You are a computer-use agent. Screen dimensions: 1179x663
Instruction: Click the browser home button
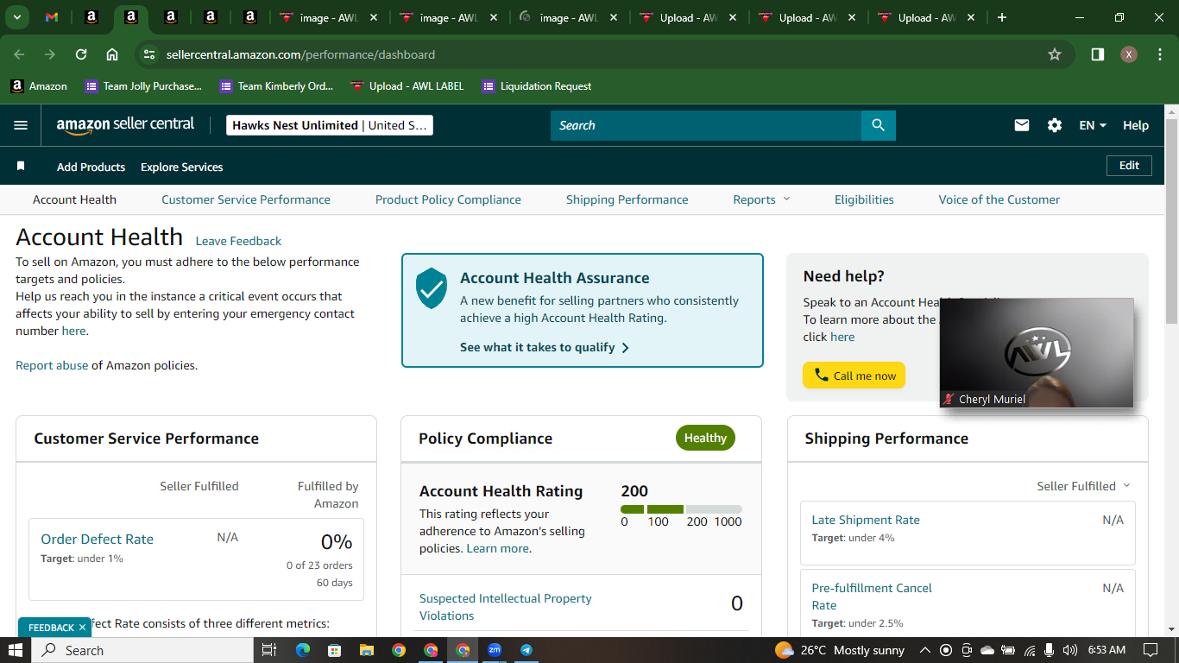click(112, 54)
